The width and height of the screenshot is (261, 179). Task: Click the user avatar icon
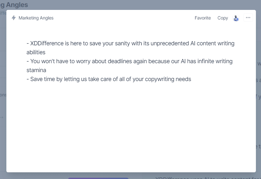pyautogui.click(x=236, y=18)
